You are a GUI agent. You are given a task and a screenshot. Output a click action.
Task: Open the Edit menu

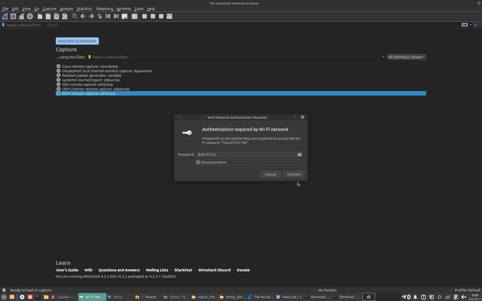[15, 9]
